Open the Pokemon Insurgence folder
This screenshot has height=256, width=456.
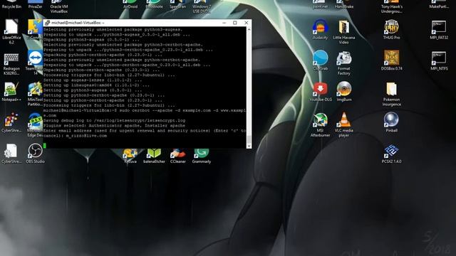(391, 93)
